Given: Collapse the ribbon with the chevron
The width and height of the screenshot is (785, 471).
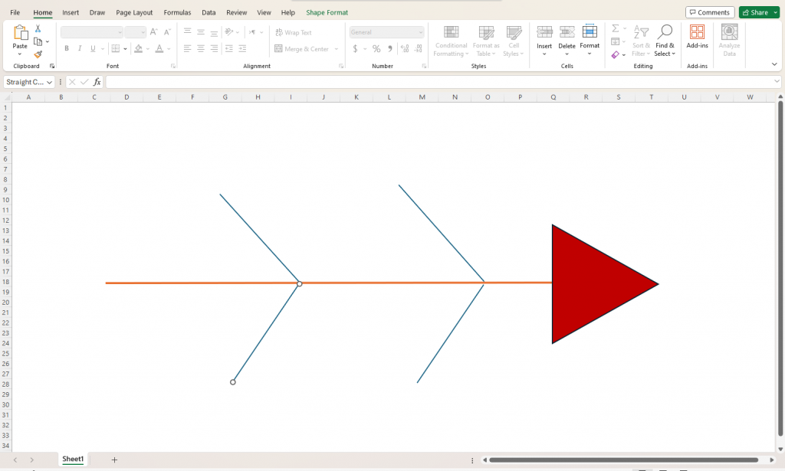Looking at the screenshot, I should (x=774, y=64).
